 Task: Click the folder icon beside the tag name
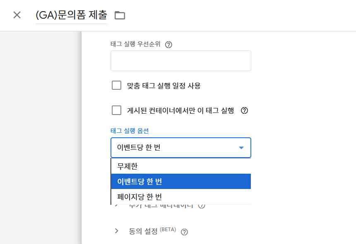coord(120,15)
